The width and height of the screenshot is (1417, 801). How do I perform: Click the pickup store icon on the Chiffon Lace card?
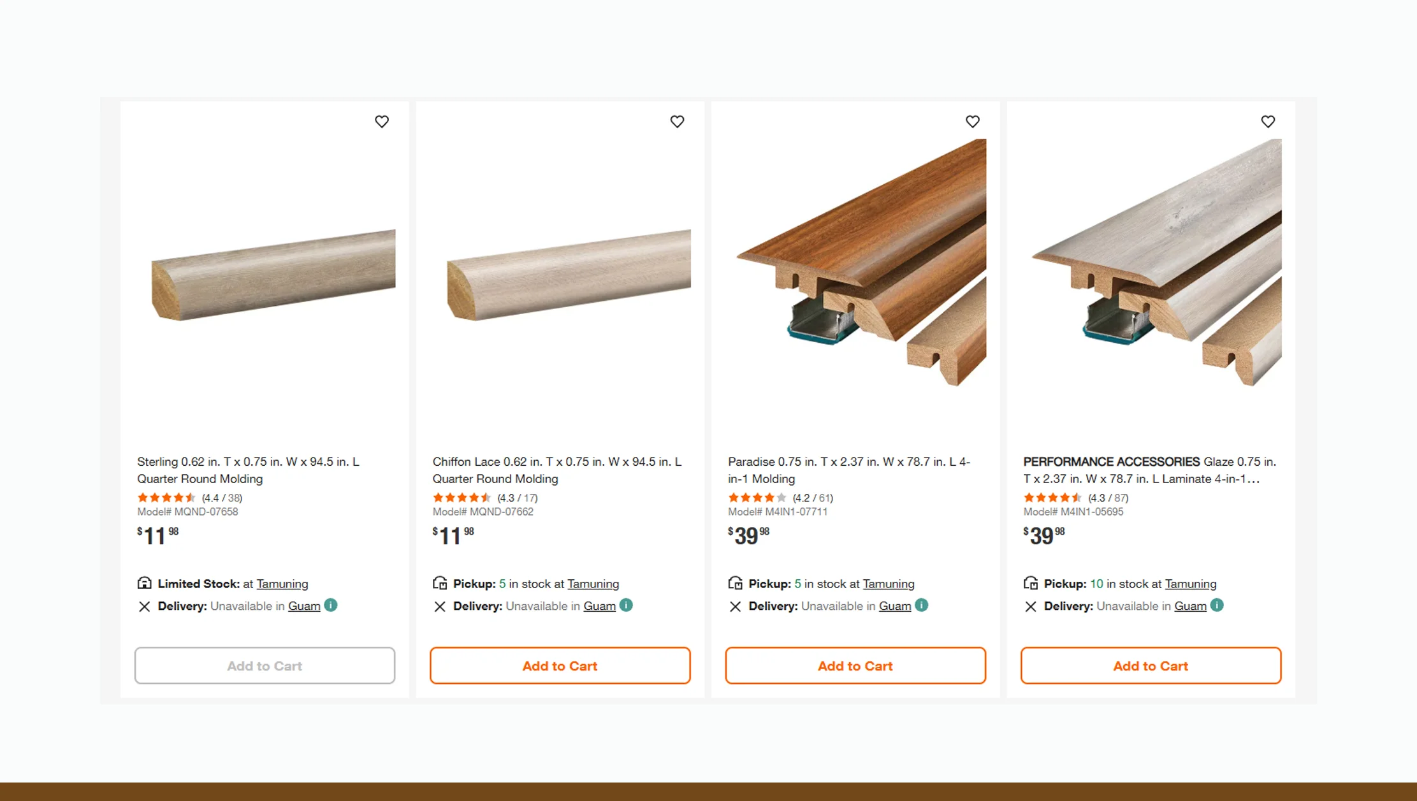click(439, 582)
